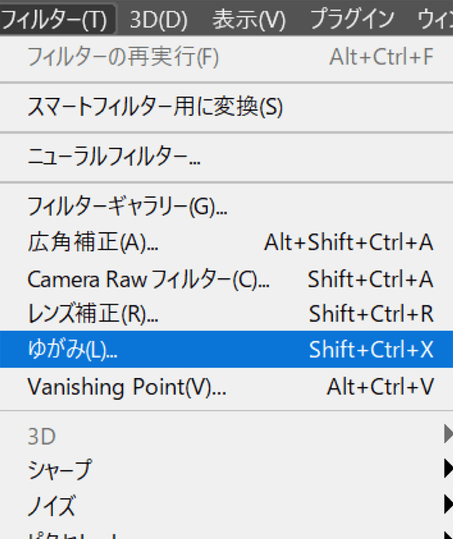
Task: Choose スマートフィルター用に変換(S)
Action: point(155,107)
